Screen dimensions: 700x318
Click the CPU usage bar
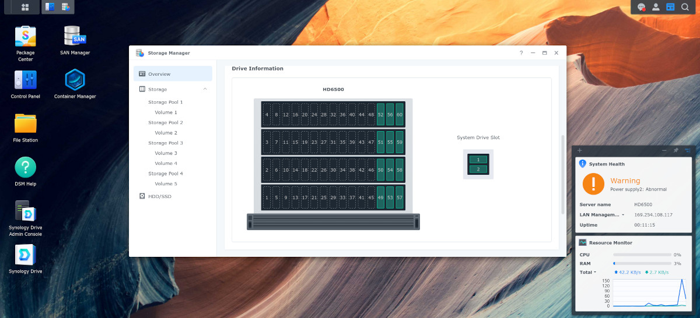click(642, 255)
